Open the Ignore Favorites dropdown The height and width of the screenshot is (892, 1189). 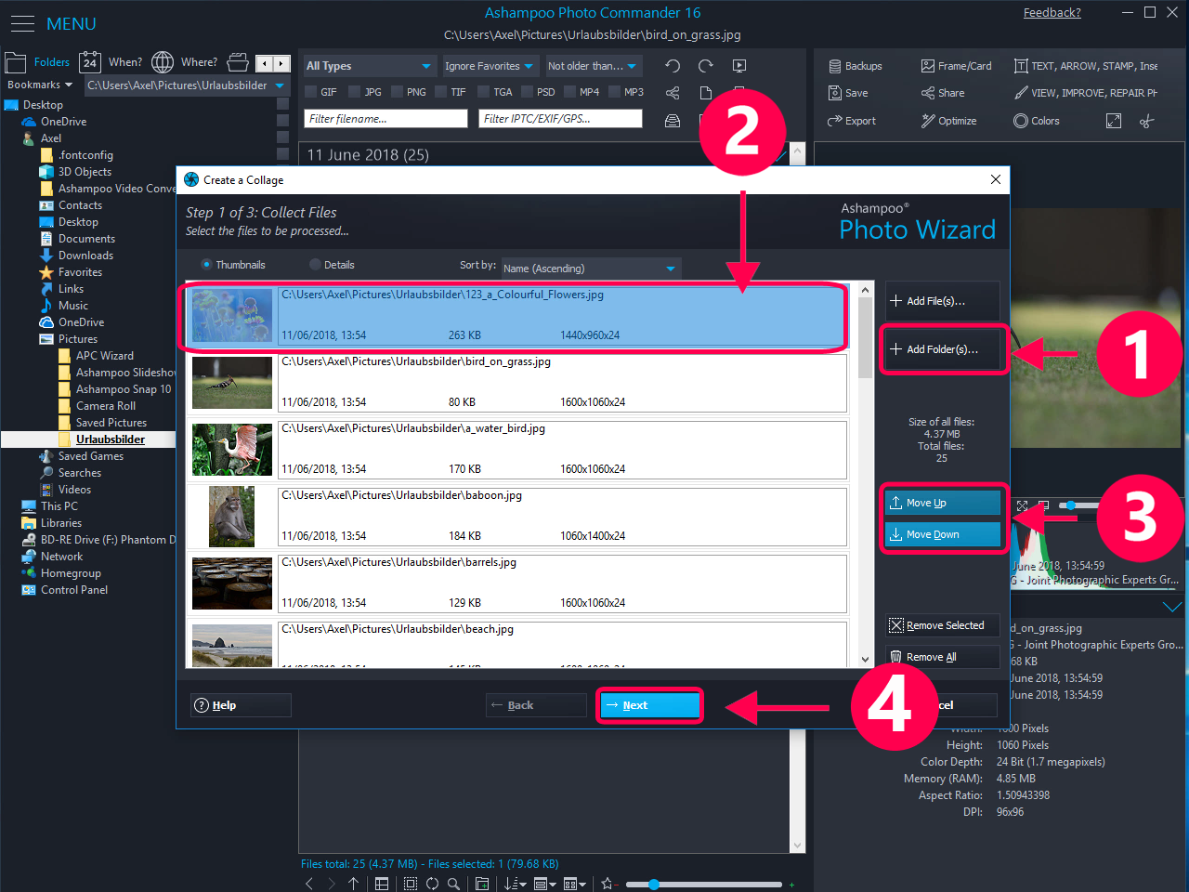(489, 66)
